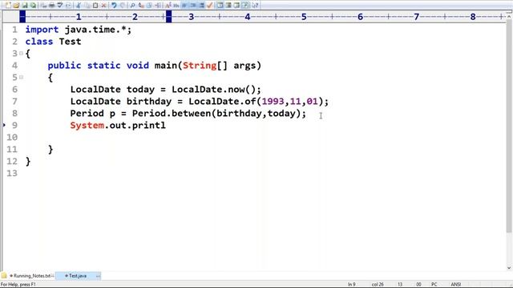Toggle the Hex viewer icon
513x288 pixels.
tap(176, 6)
